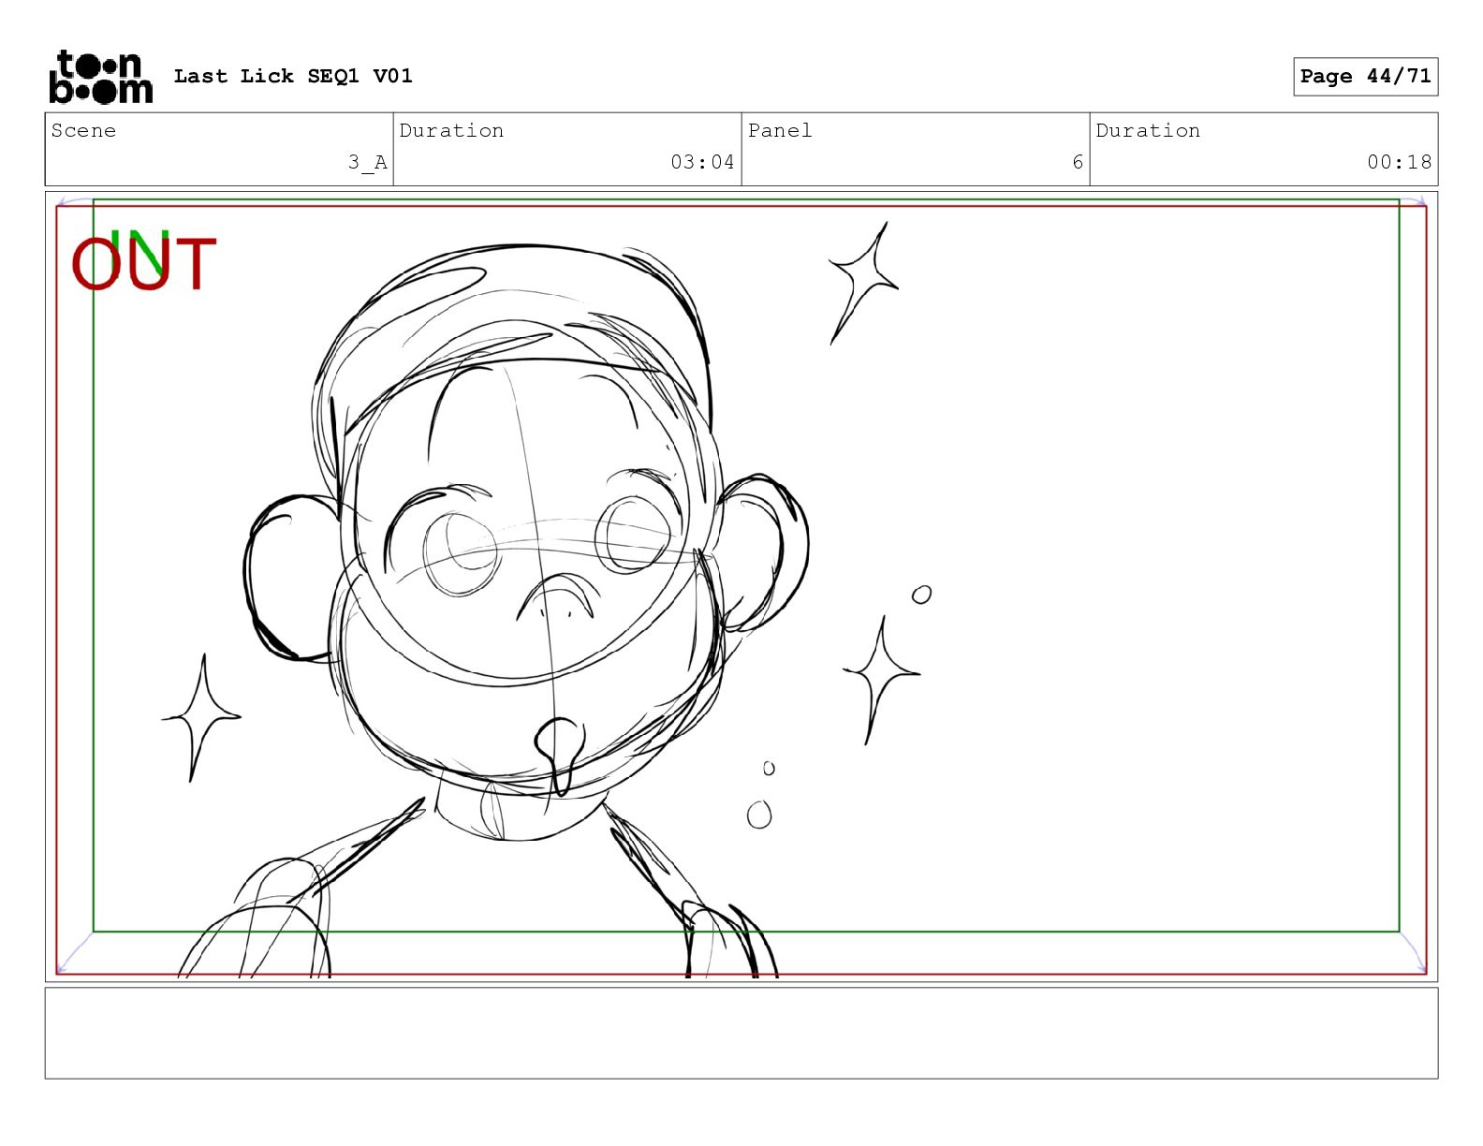This screenshot has width=1483, height=1146.
Task: Click the 'Scene' header label
Action: tap(83, 131)
